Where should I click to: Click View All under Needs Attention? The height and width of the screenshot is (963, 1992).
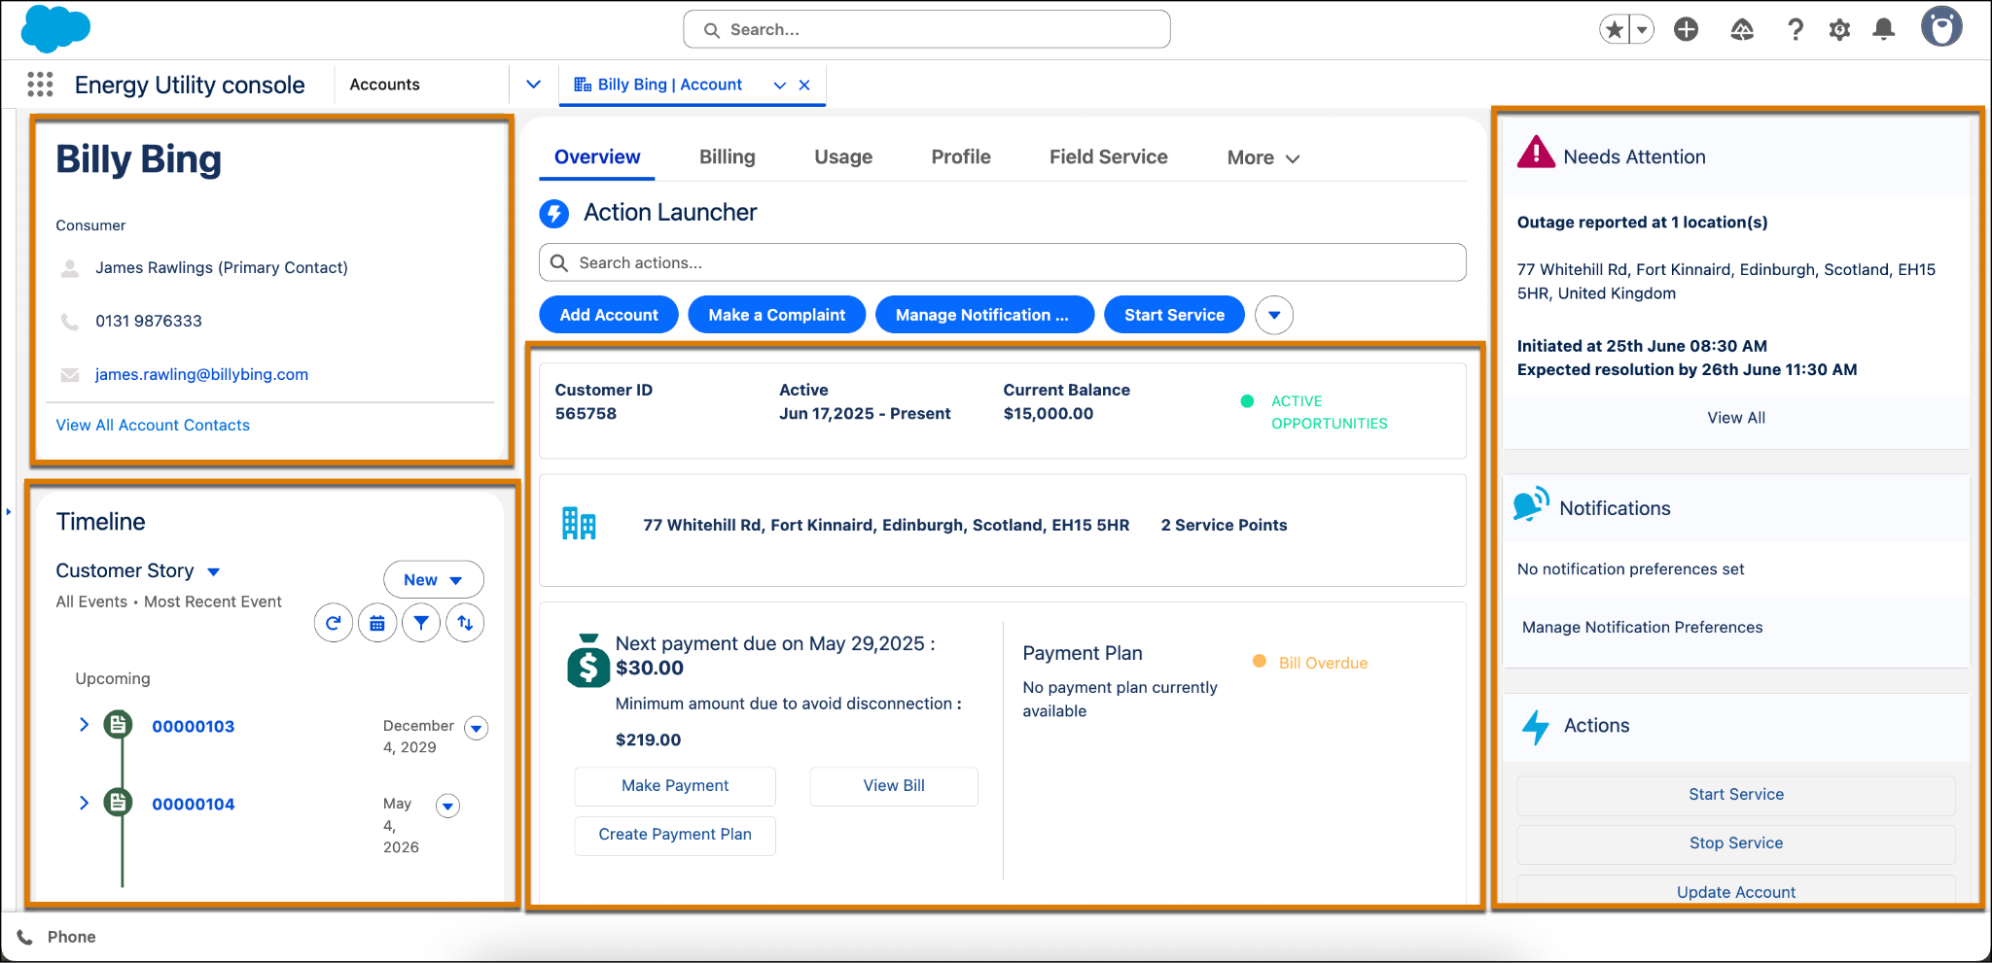(1736, 418)
